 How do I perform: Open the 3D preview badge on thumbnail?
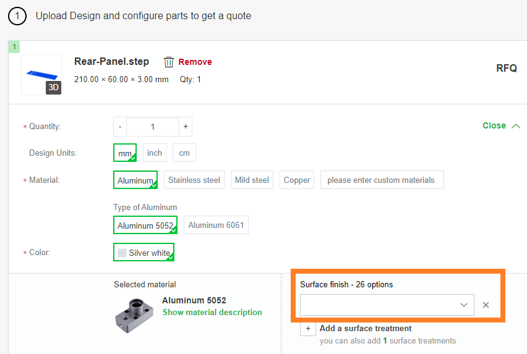[x=53, y=88]
